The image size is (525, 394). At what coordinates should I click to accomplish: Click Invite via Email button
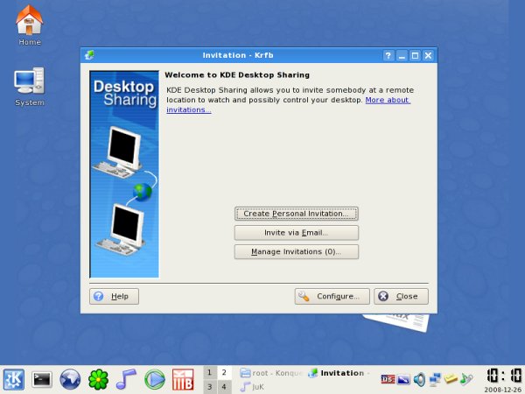297,233
